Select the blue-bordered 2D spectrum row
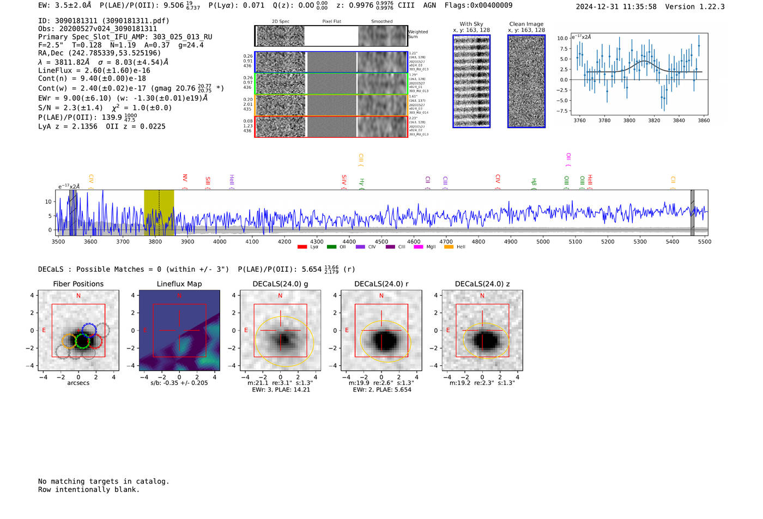This screenshot has width=763, height=519. [x=331, y=62]
